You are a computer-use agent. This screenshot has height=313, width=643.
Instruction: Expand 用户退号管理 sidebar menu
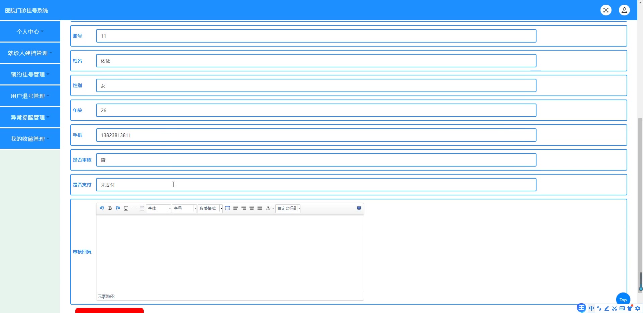(x=30, y=96)
